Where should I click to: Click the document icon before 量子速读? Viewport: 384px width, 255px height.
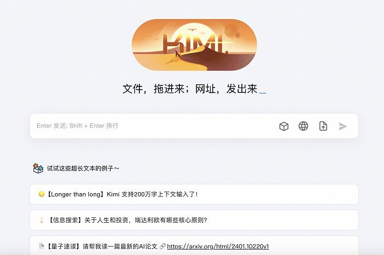click(x=42, y=246)
